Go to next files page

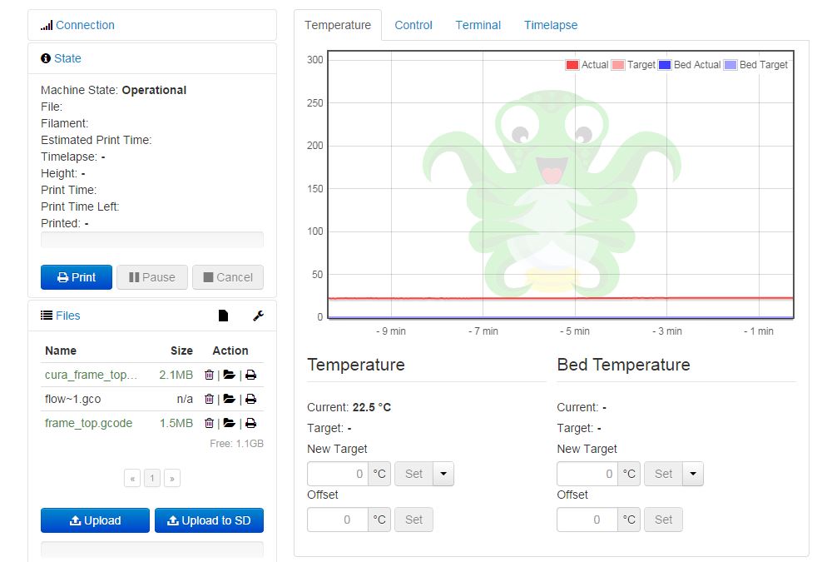172,478
